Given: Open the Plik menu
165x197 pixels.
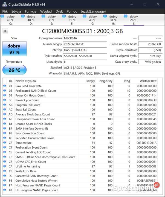Looking at the screenshot, I should click(x=5, y=11).
